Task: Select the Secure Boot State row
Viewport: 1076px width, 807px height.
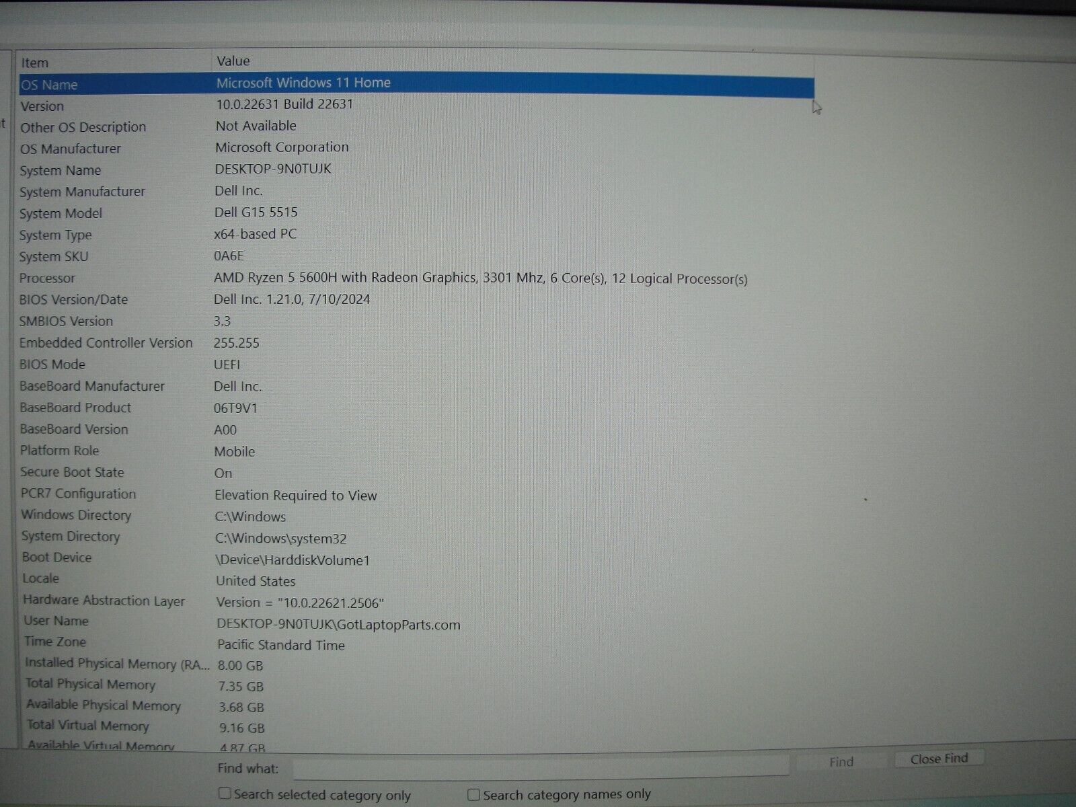Action: (x=417, y=472)
